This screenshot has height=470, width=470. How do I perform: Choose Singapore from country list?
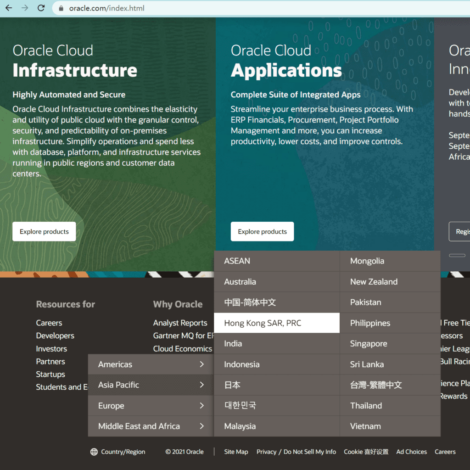pyautogui.click(x=369, y=344)
